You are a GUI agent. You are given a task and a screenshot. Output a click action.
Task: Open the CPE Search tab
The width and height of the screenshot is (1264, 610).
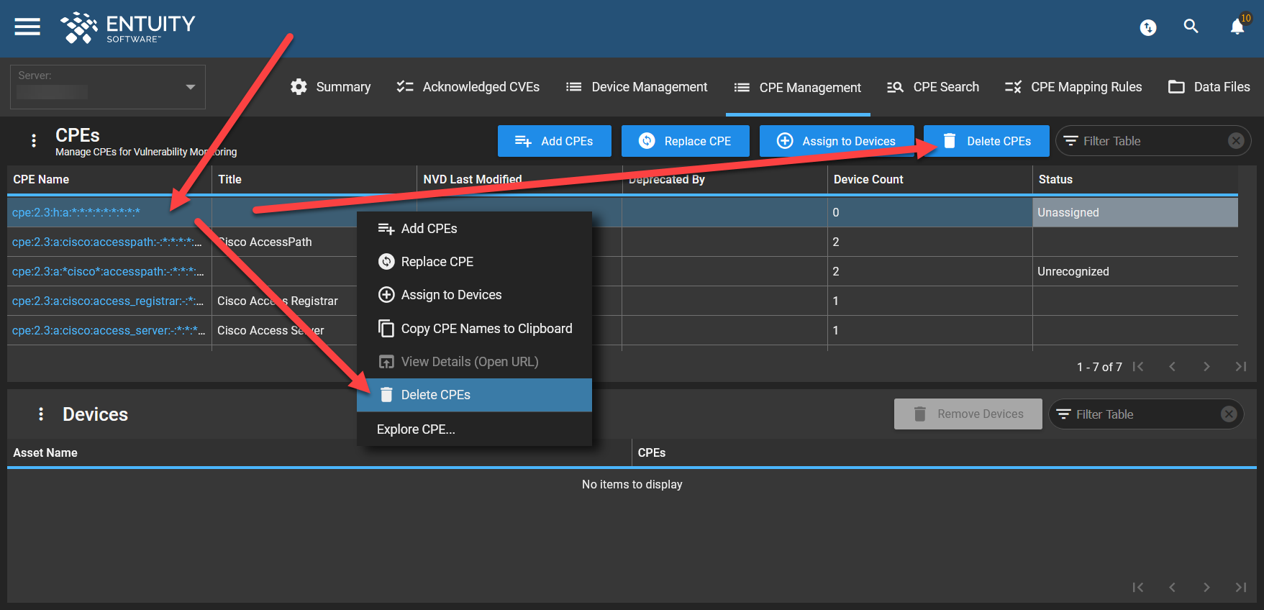pos(932,87)
